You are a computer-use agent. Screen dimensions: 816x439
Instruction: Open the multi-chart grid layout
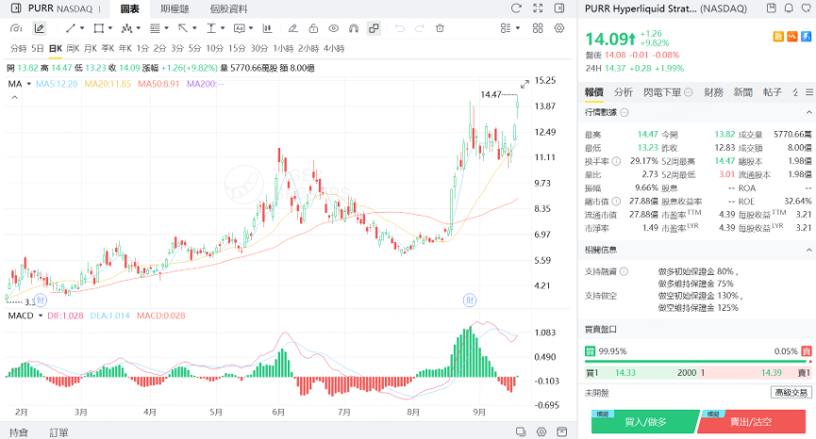point(538,28)
